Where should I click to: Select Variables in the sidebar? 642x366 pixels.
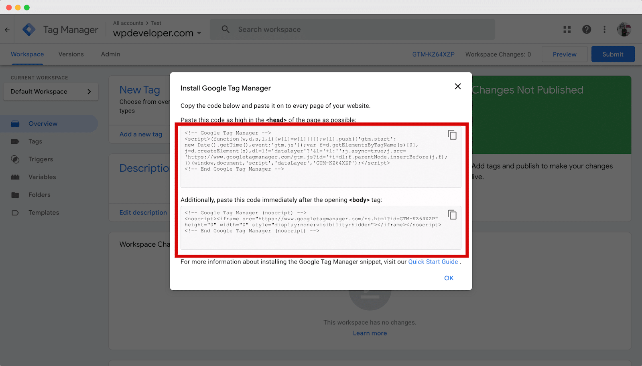point(42,177)
